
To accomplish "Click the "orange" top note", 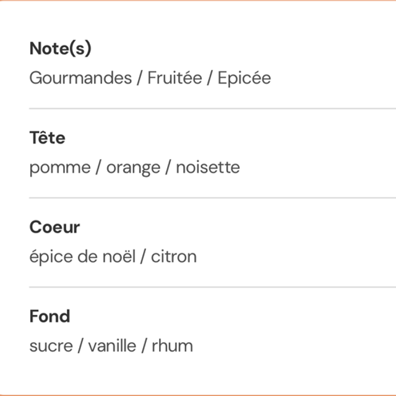I will pyautogui.click(x=132, y=168).
